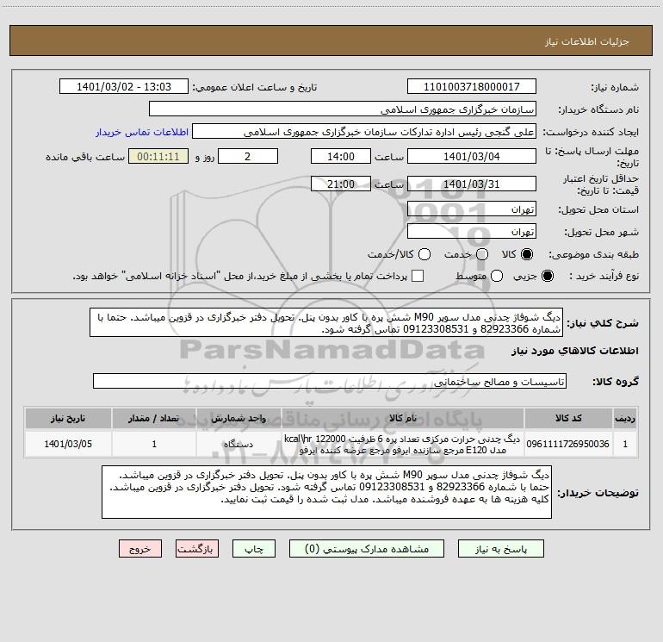The width and height of the screenshot is (663, 642).
Task: Select the کالا radio button
Action: (x=527, y=254)
